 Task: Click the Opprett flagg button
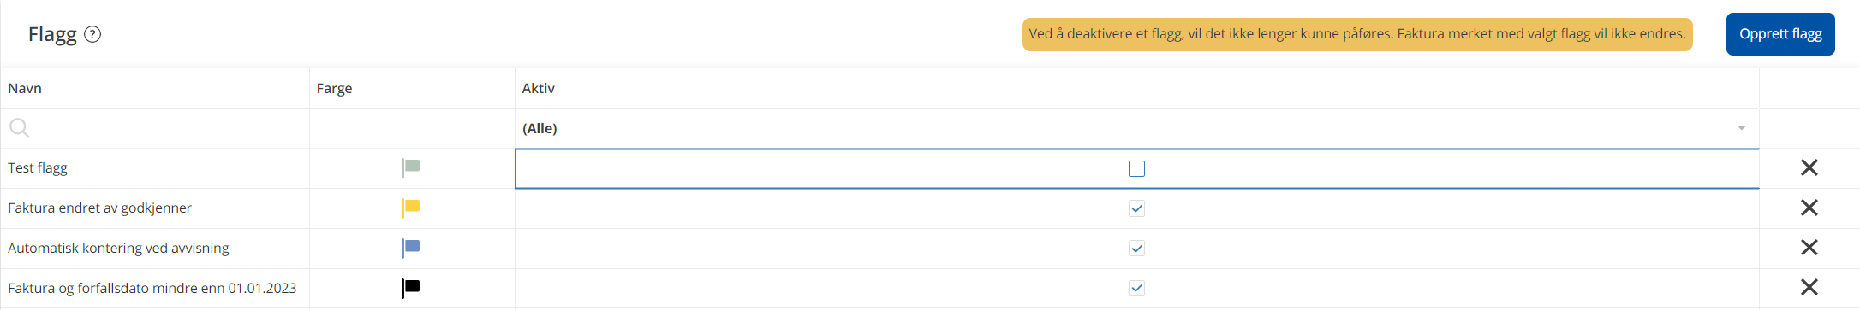[1780, 34]
